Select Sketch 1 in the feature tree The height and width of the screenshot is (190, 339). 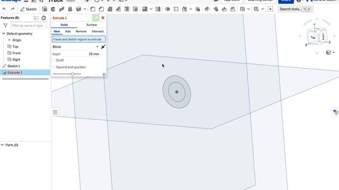[14, 66]
